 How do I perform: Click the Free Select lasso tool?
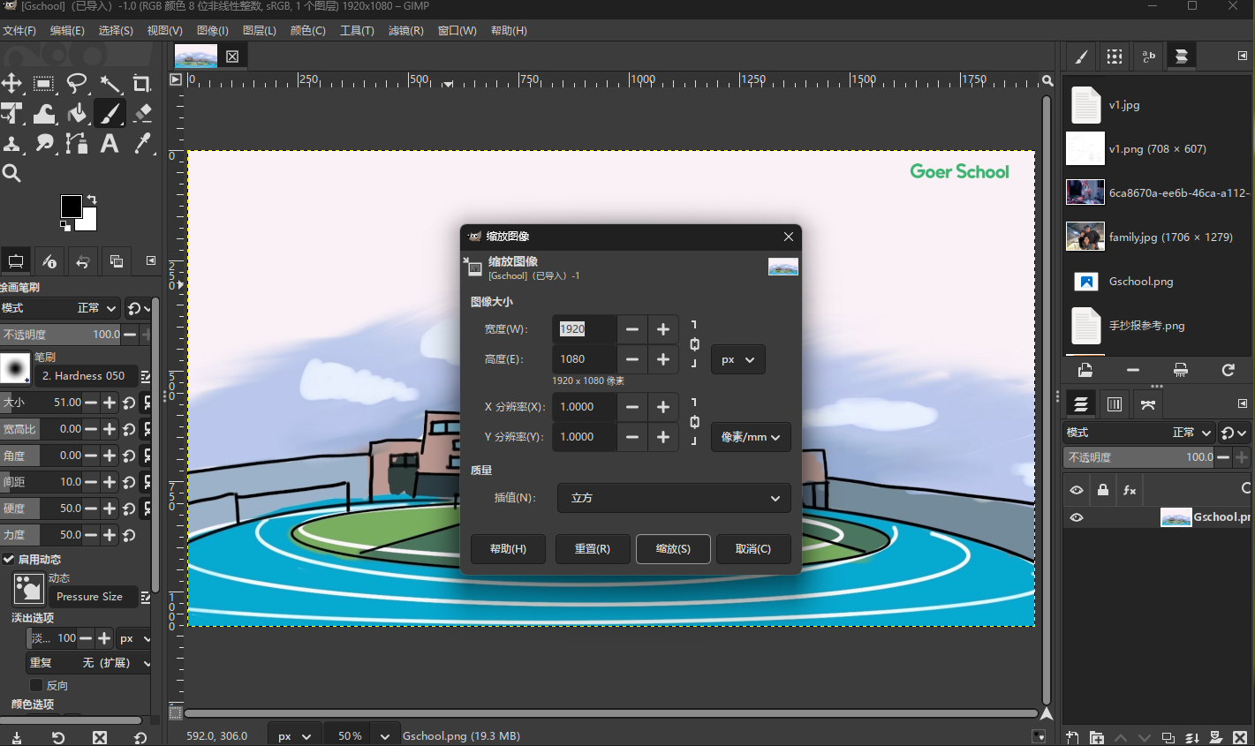coord(77,84)
